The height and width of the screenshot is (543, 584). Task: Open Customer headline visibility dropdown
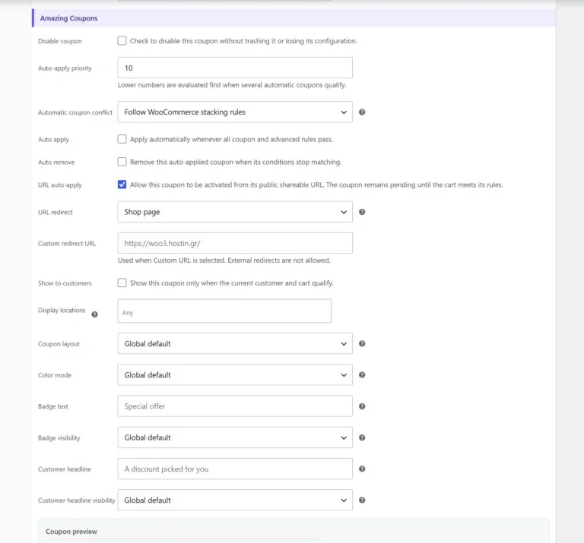[235, 500]
